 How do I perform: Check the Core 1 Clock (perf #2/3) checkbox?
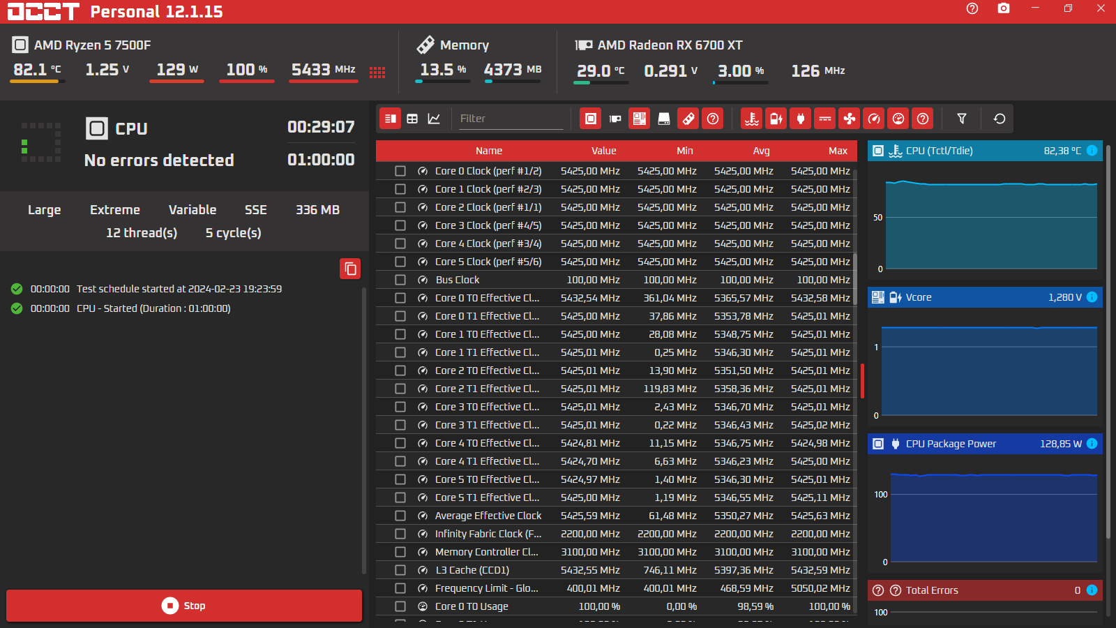tap(400, 189)
